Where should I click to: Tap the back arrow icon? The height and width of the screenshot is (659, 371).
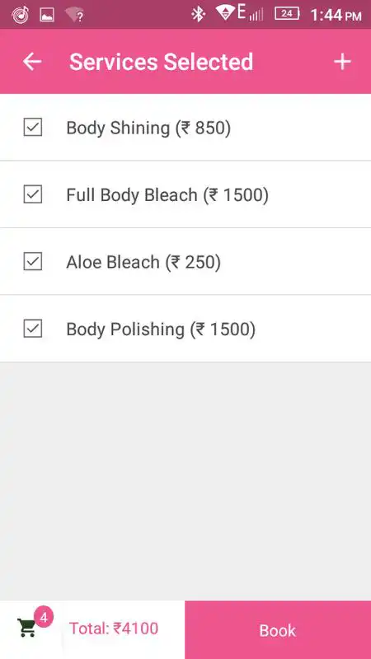32,62
